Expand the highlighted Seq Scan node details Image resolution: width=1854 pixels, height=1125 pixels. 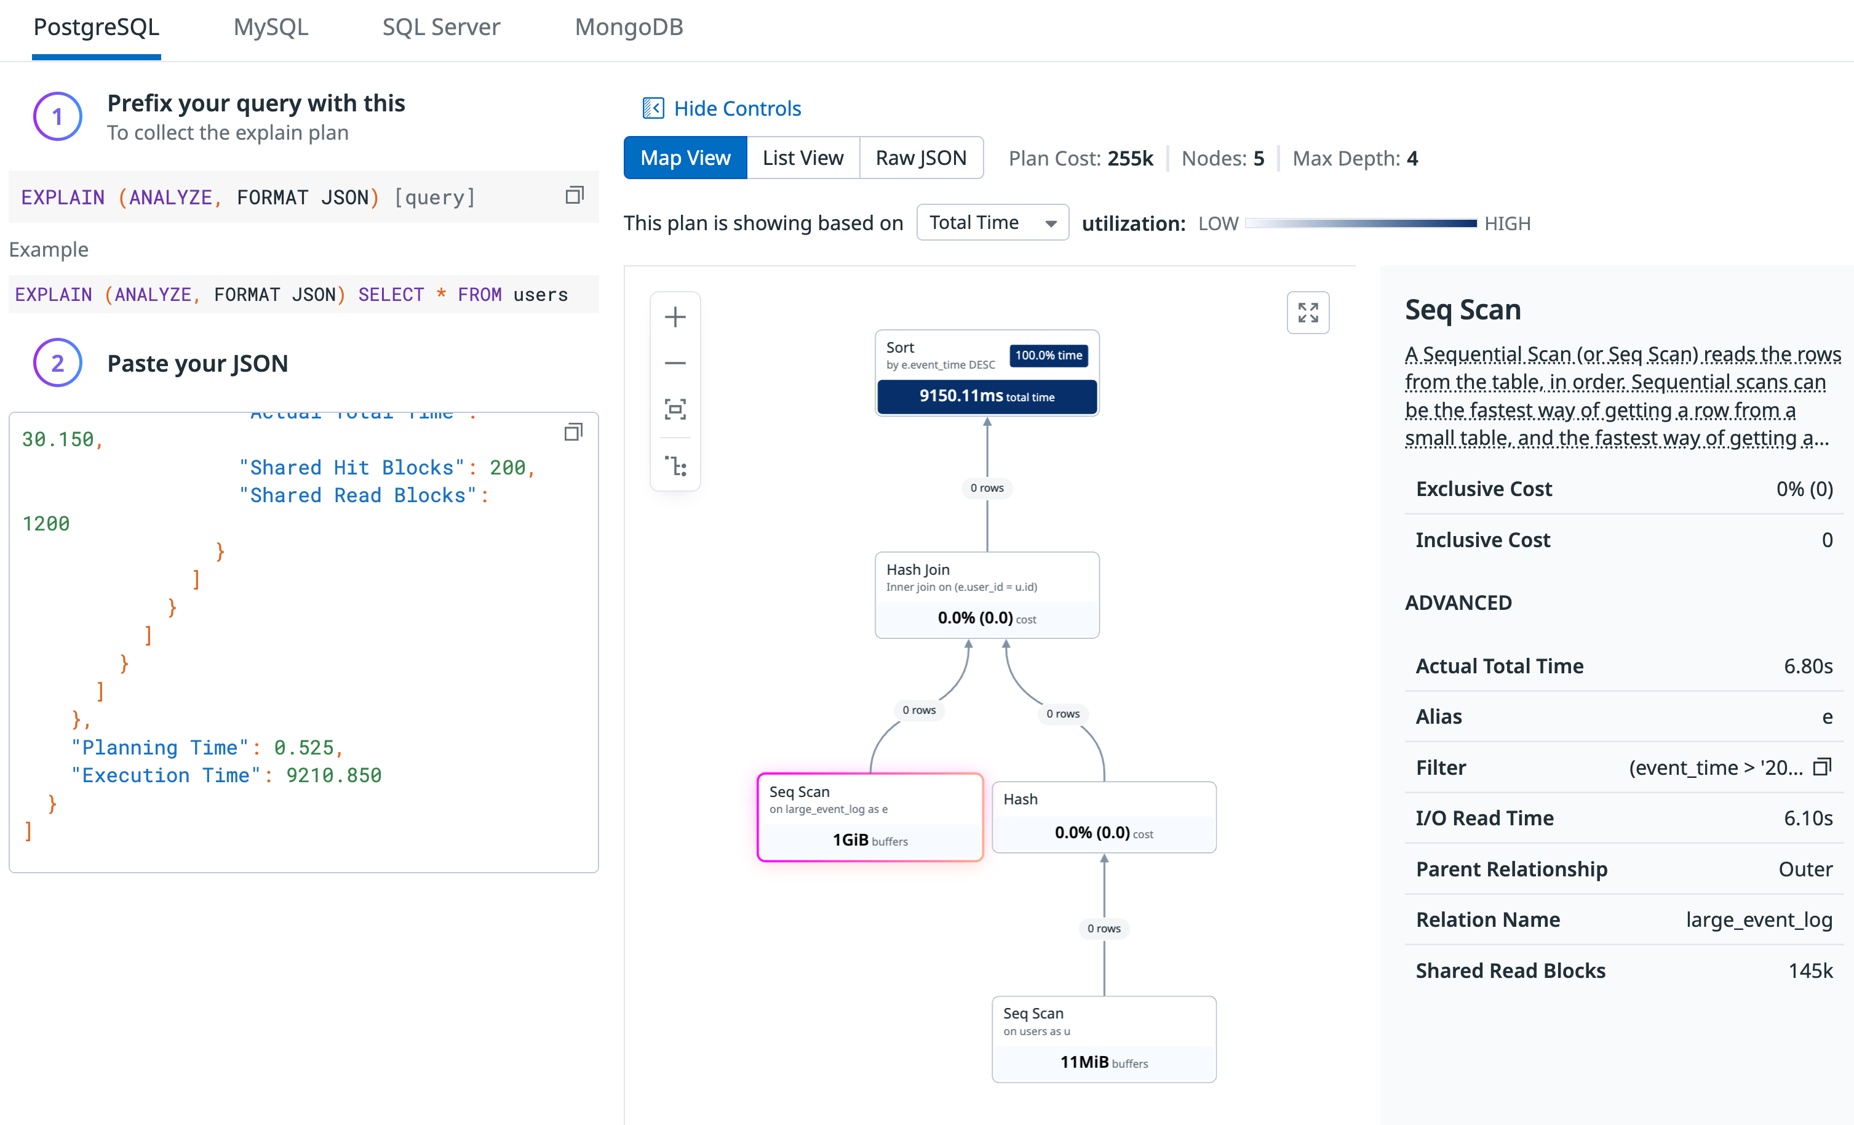tap(870, 815)
